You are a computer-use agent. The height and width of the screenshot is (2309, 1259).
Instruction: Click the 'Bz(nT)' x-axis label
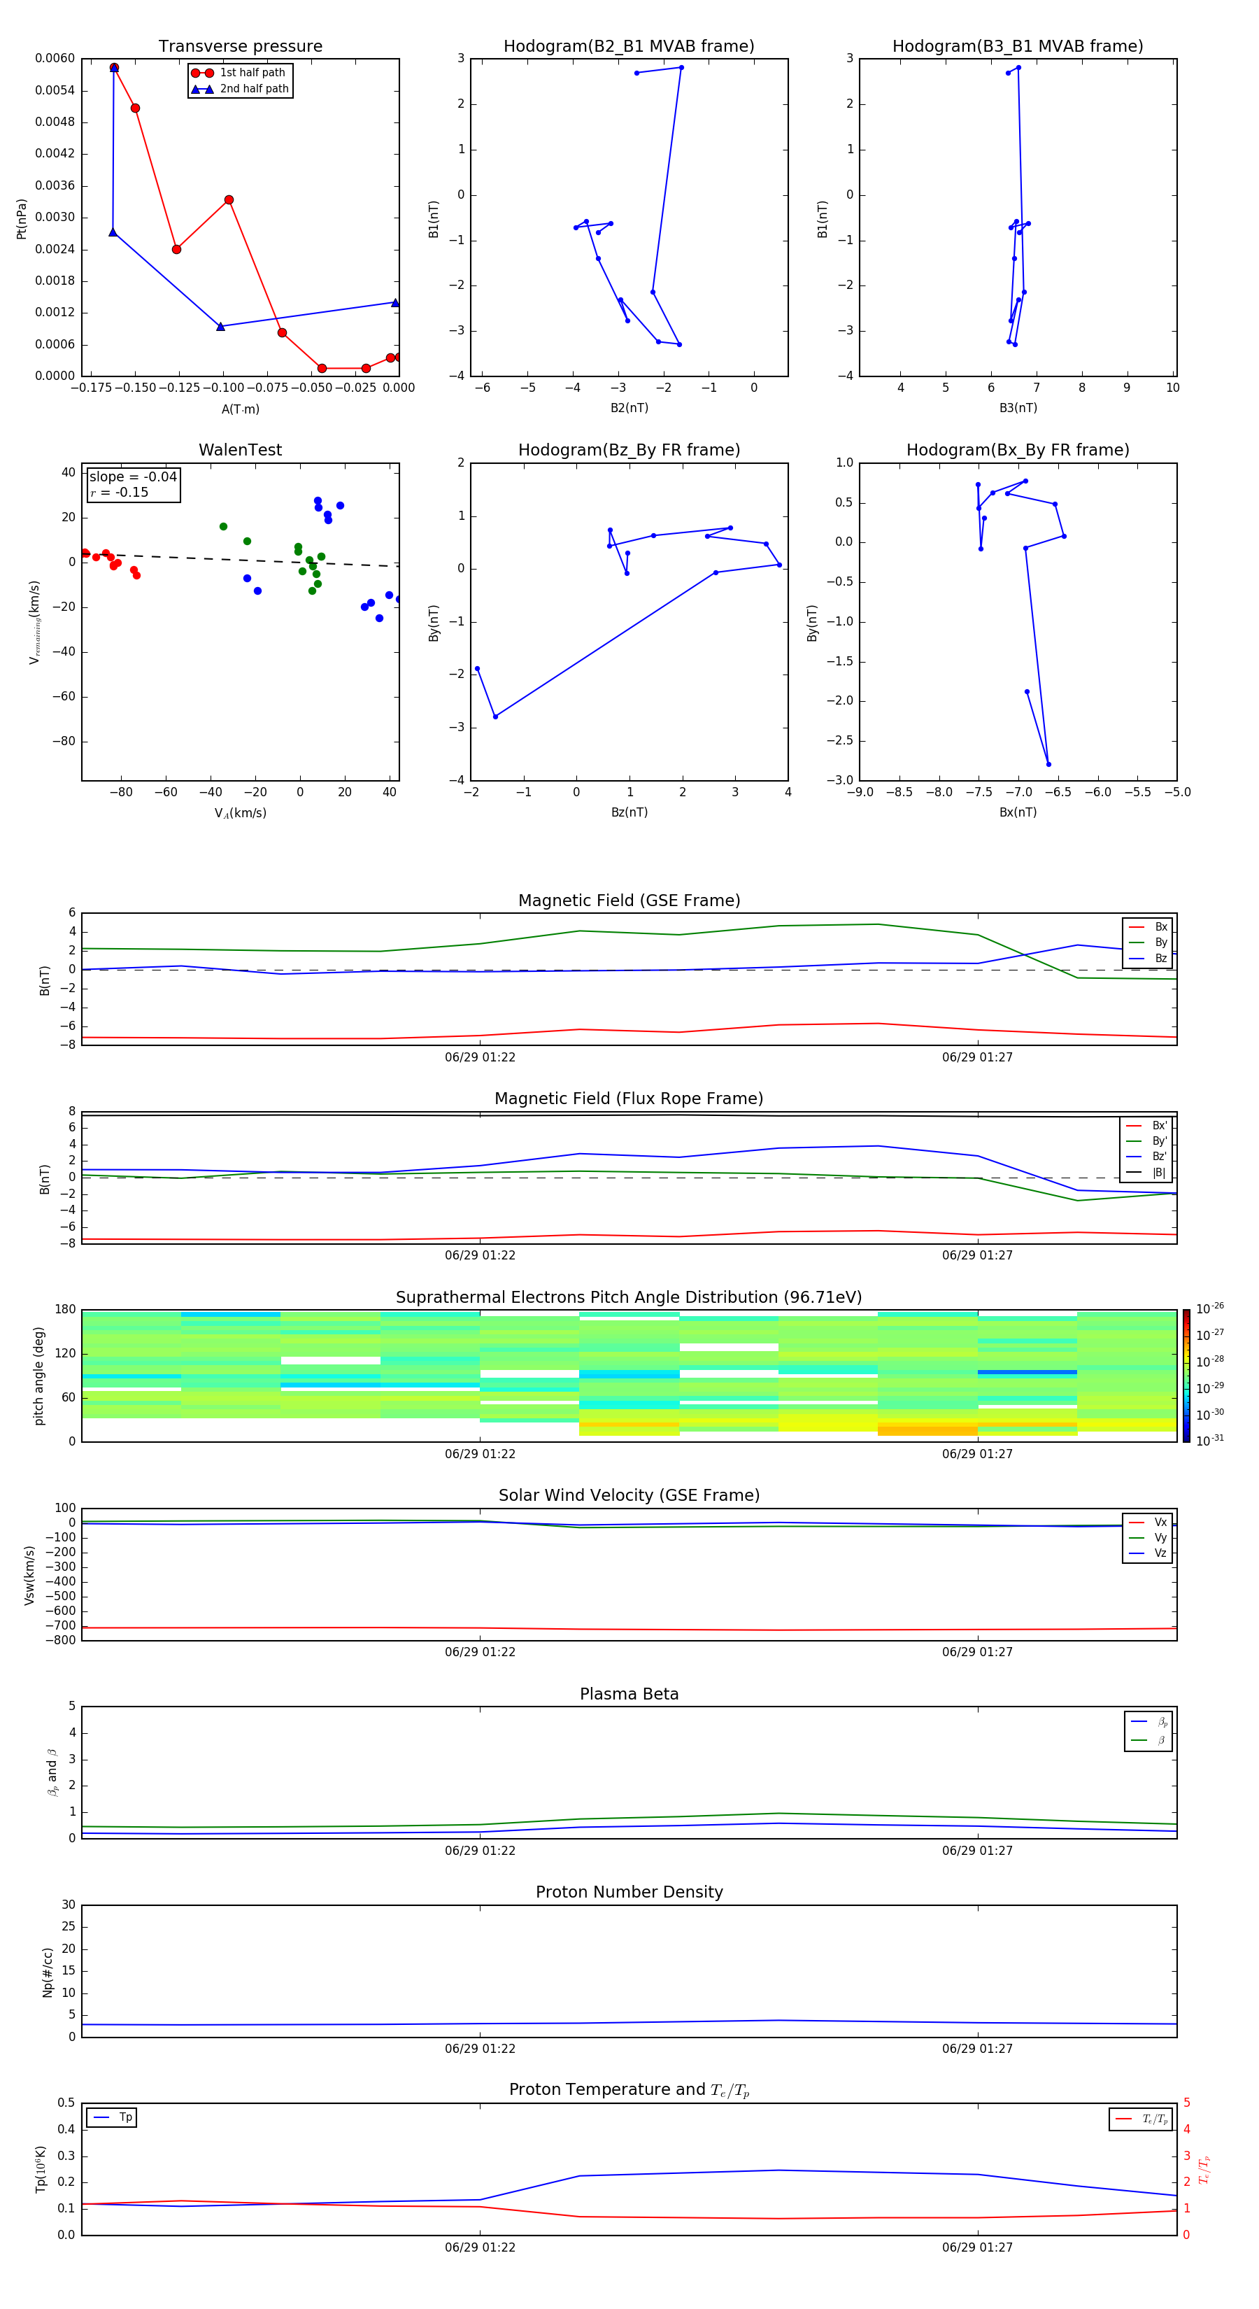pyautogui.click(x=629, y=812)
